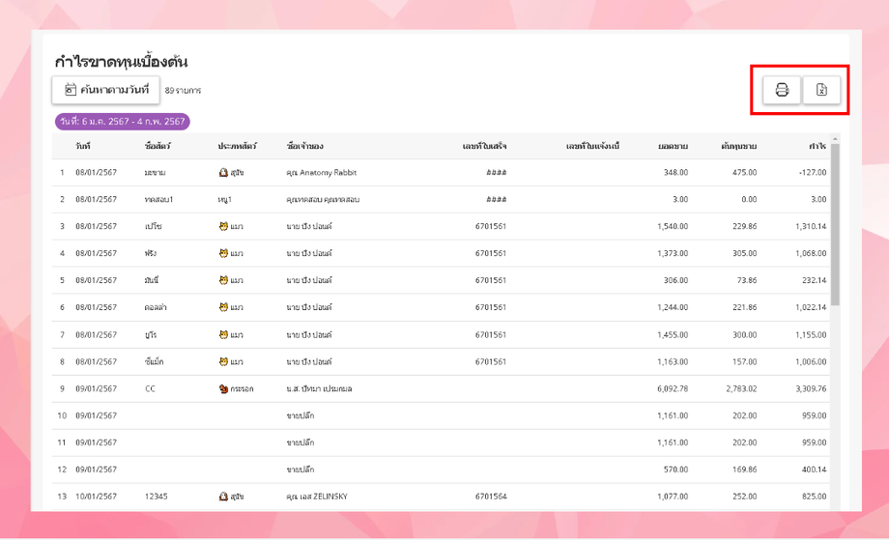Click profit value 1,006.00

[x=811, y=361]
